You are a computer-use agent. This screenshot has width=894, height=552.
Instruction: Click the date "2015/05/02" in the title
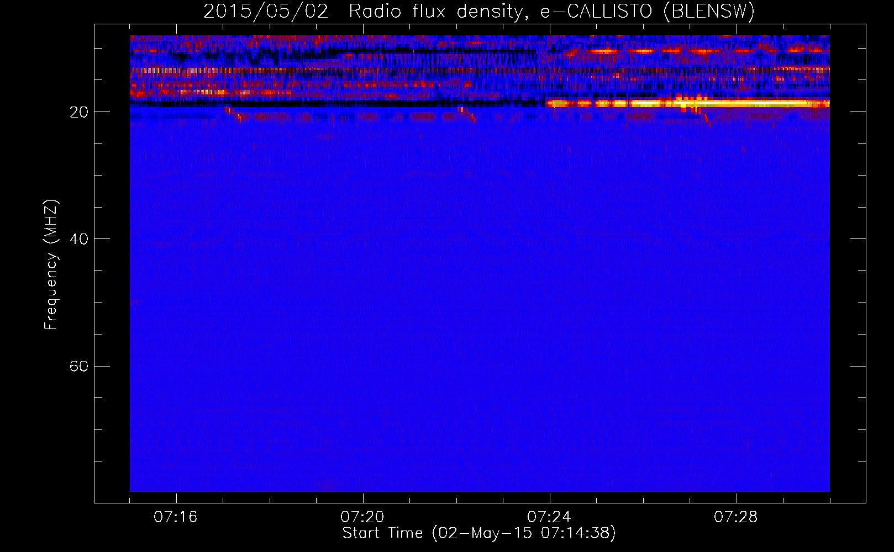coord(266,12)
